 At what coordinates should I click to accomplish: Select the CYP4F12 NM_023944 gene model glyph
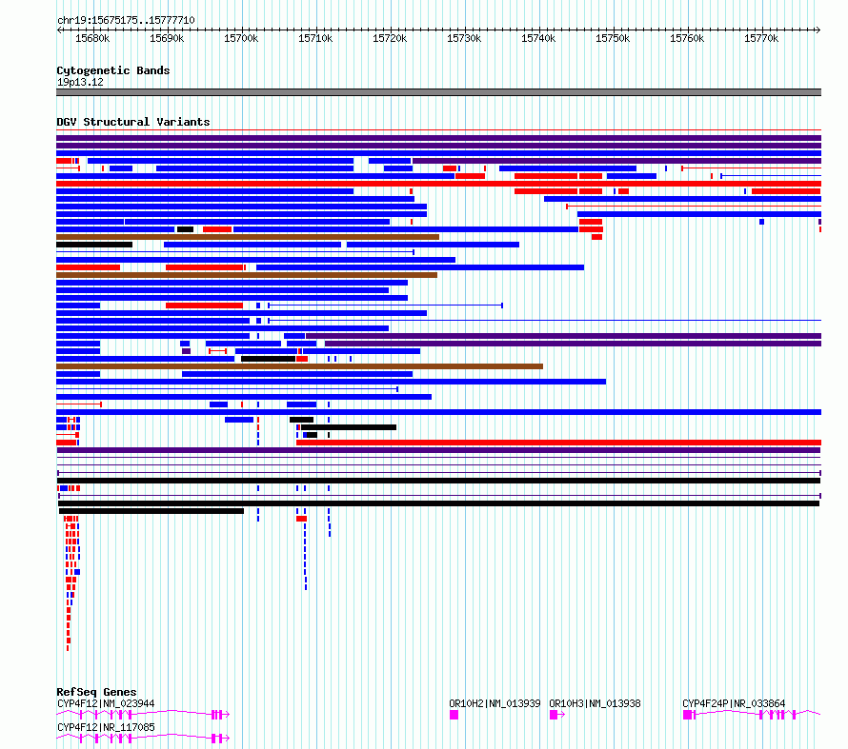[x=143, y=715]
